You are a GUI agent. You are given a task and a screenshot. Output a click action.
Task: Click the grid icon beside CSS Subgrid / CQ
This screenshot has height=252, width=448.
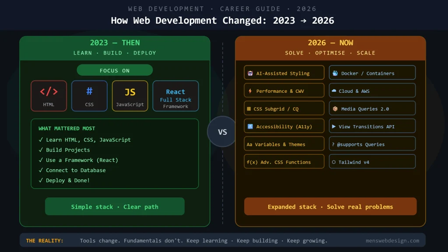click(249, 109)
